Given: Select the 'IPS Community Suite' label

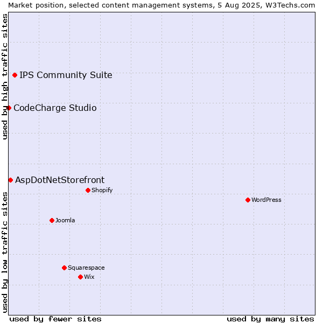Looking at the screenshot, I should [x=66, y=75].
